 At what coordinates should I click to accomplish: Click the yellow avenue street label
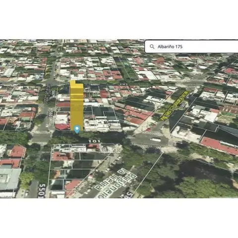pos(175,106)
